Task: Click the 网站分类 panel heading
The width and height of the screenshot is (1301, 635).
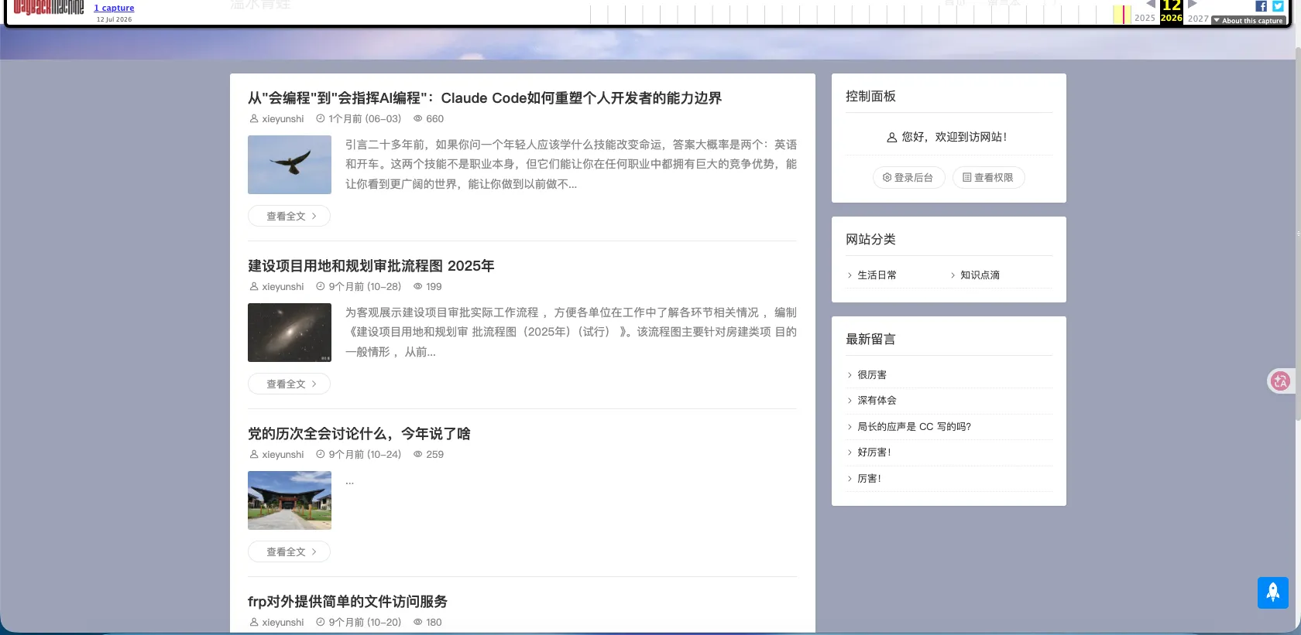Action: [870, 240]
